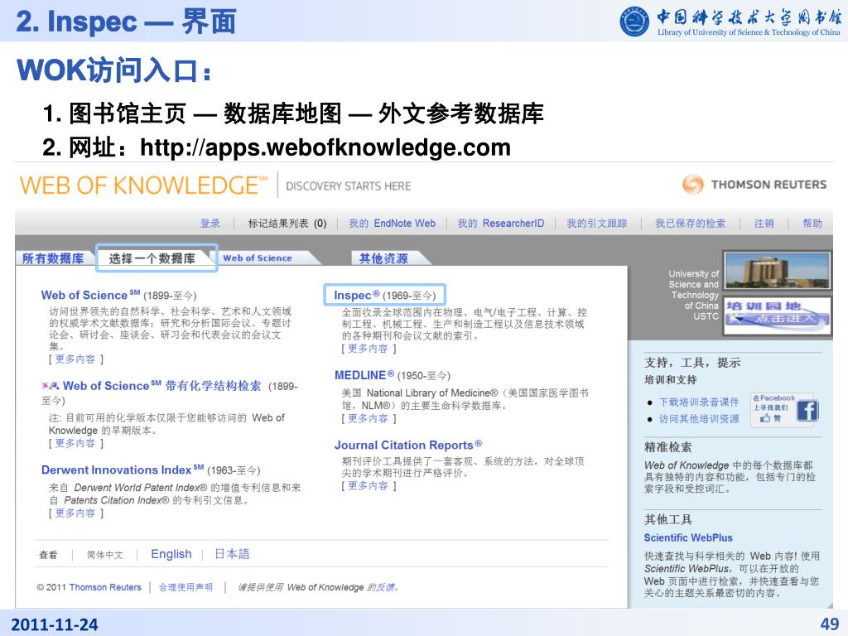Click the slide number 49
This screenshot has width=848, height=636.
point(830,624)
